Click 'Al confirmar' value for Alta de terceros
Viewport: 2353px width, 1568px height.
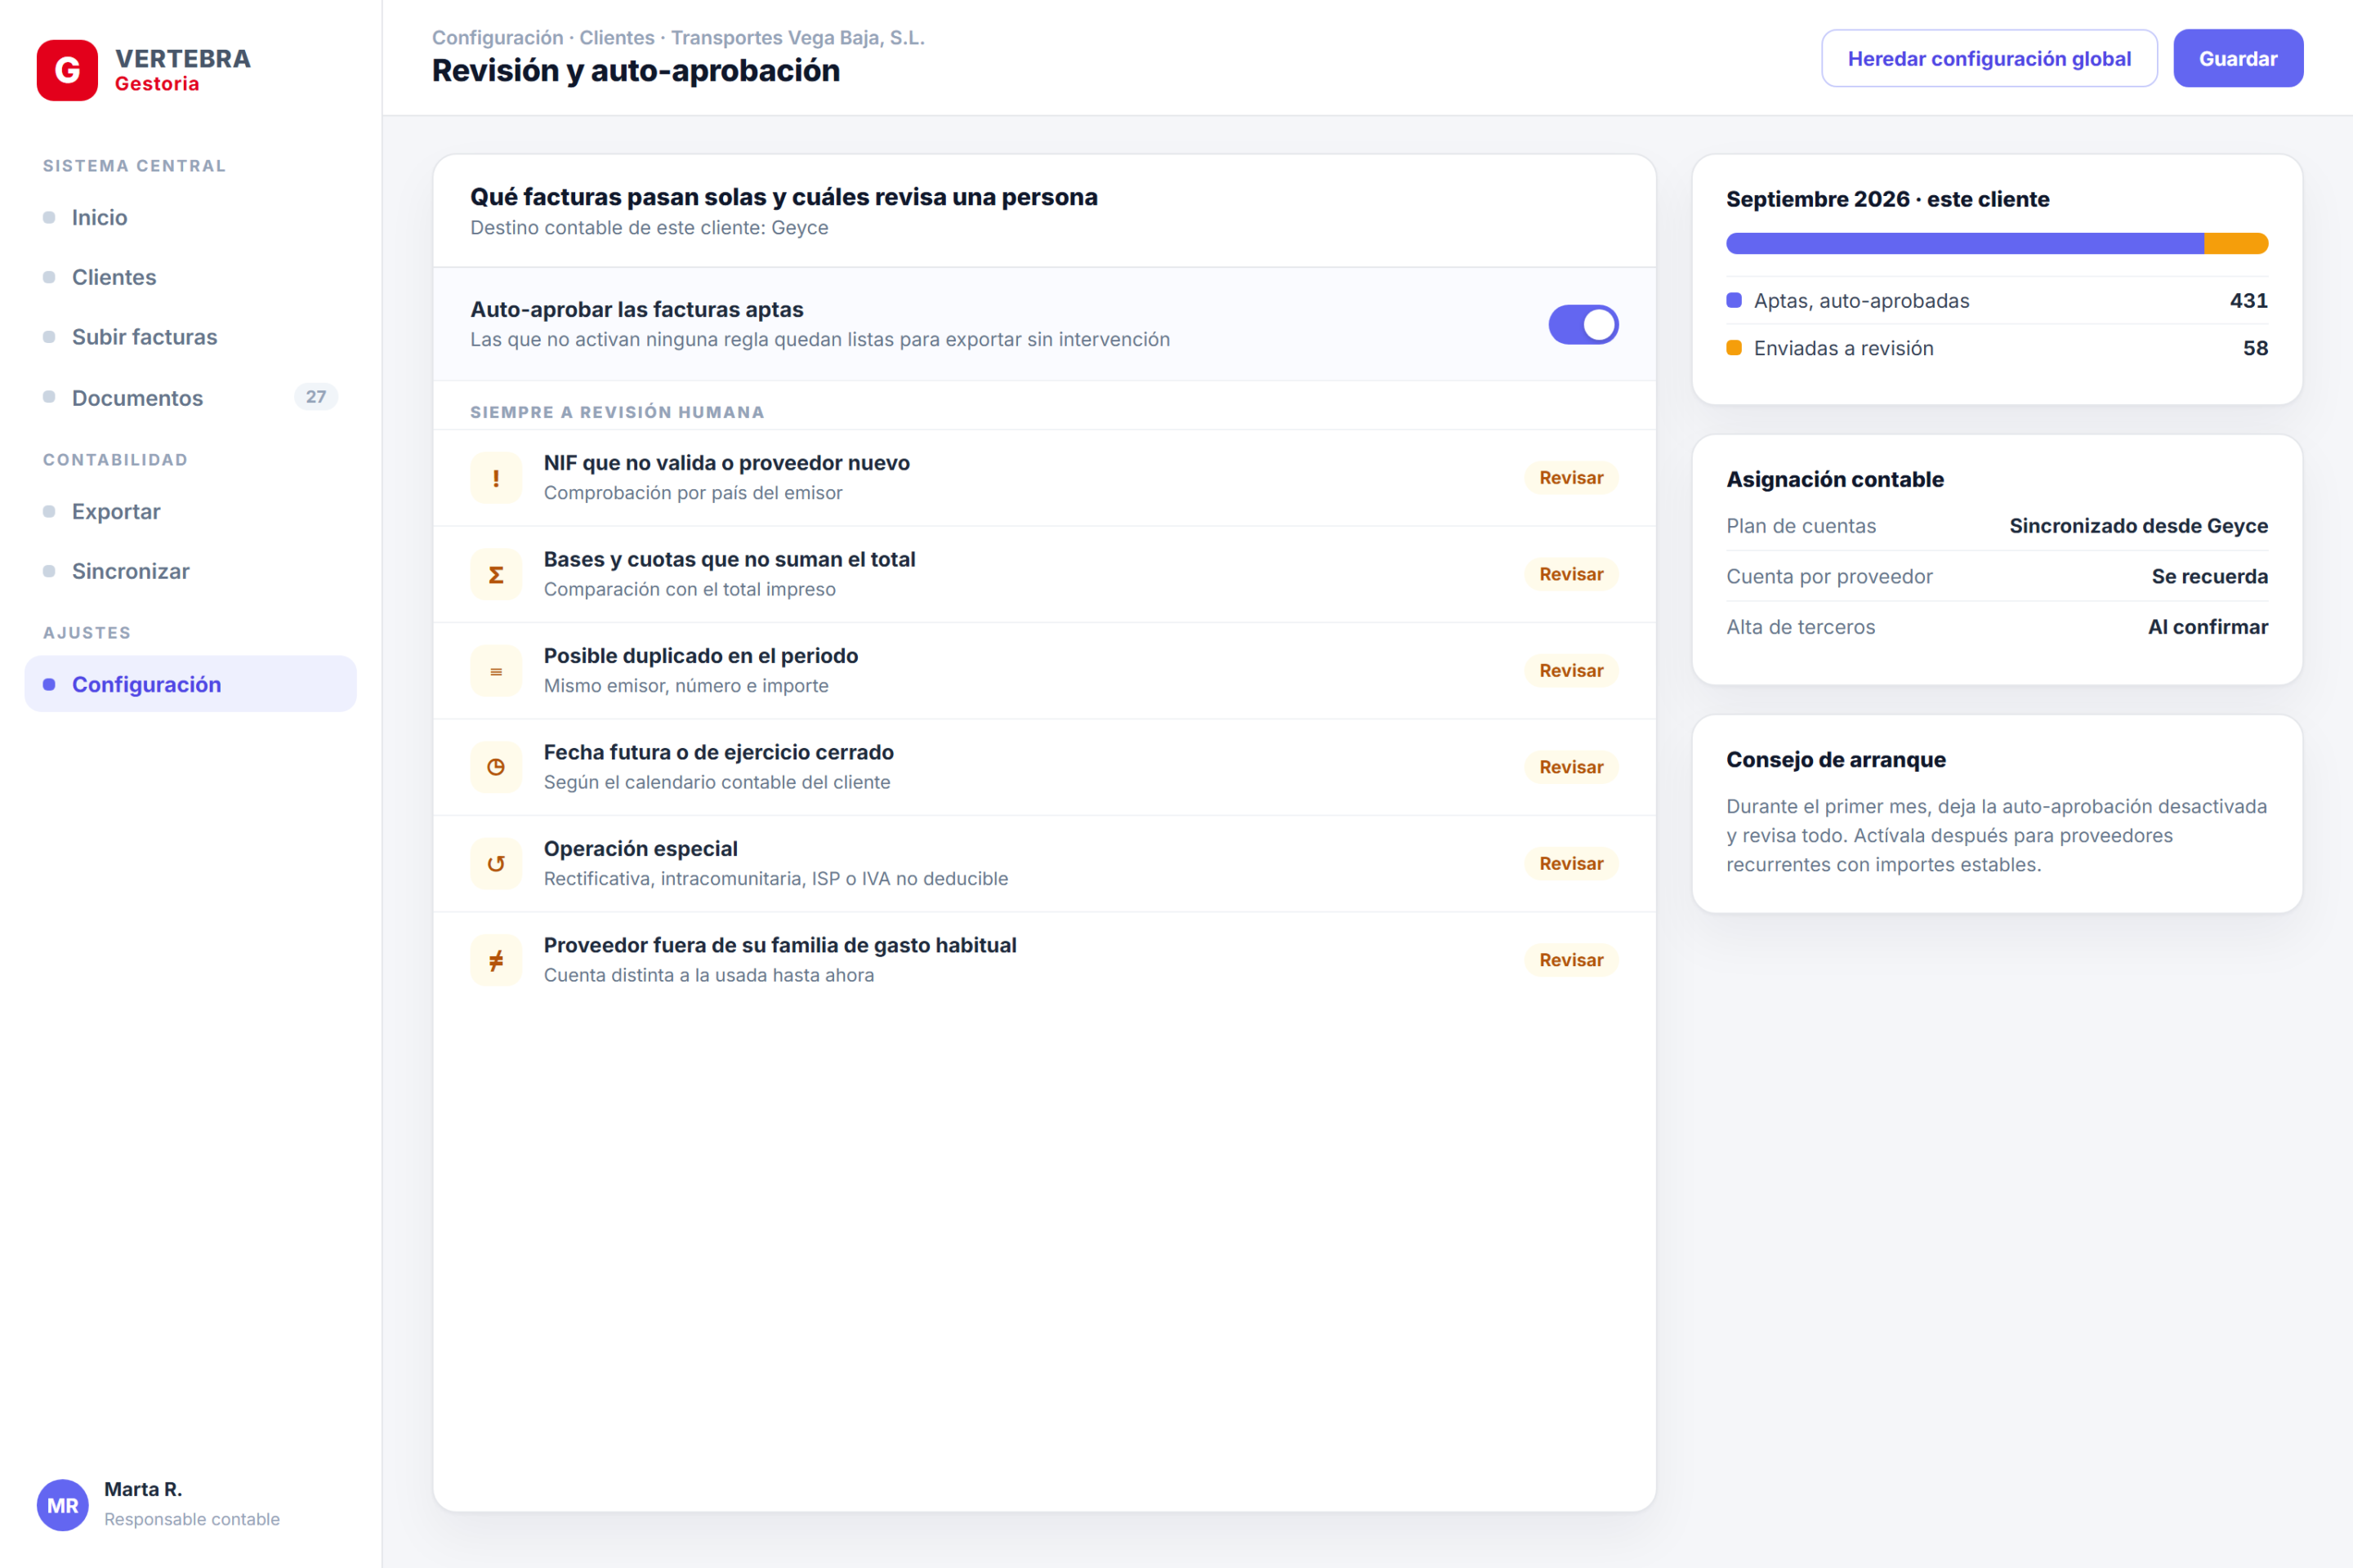2207,627
